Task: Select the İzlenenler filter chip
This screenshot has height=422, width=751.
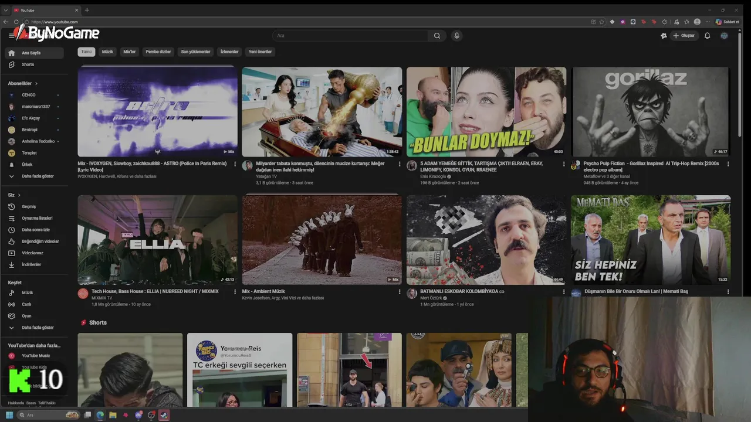Action: tap(229, 52)
